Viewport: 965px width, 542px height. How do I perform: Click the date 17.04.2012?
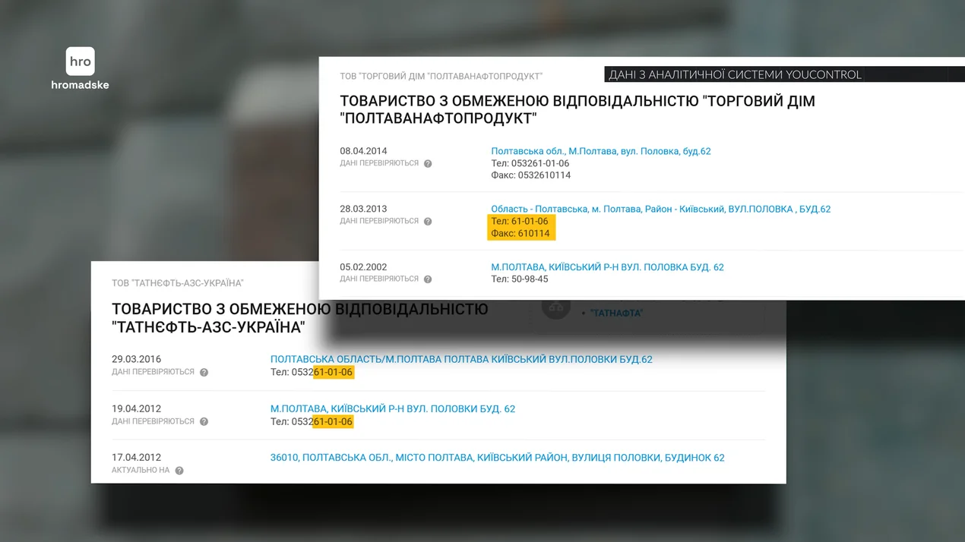coord(137,458)
